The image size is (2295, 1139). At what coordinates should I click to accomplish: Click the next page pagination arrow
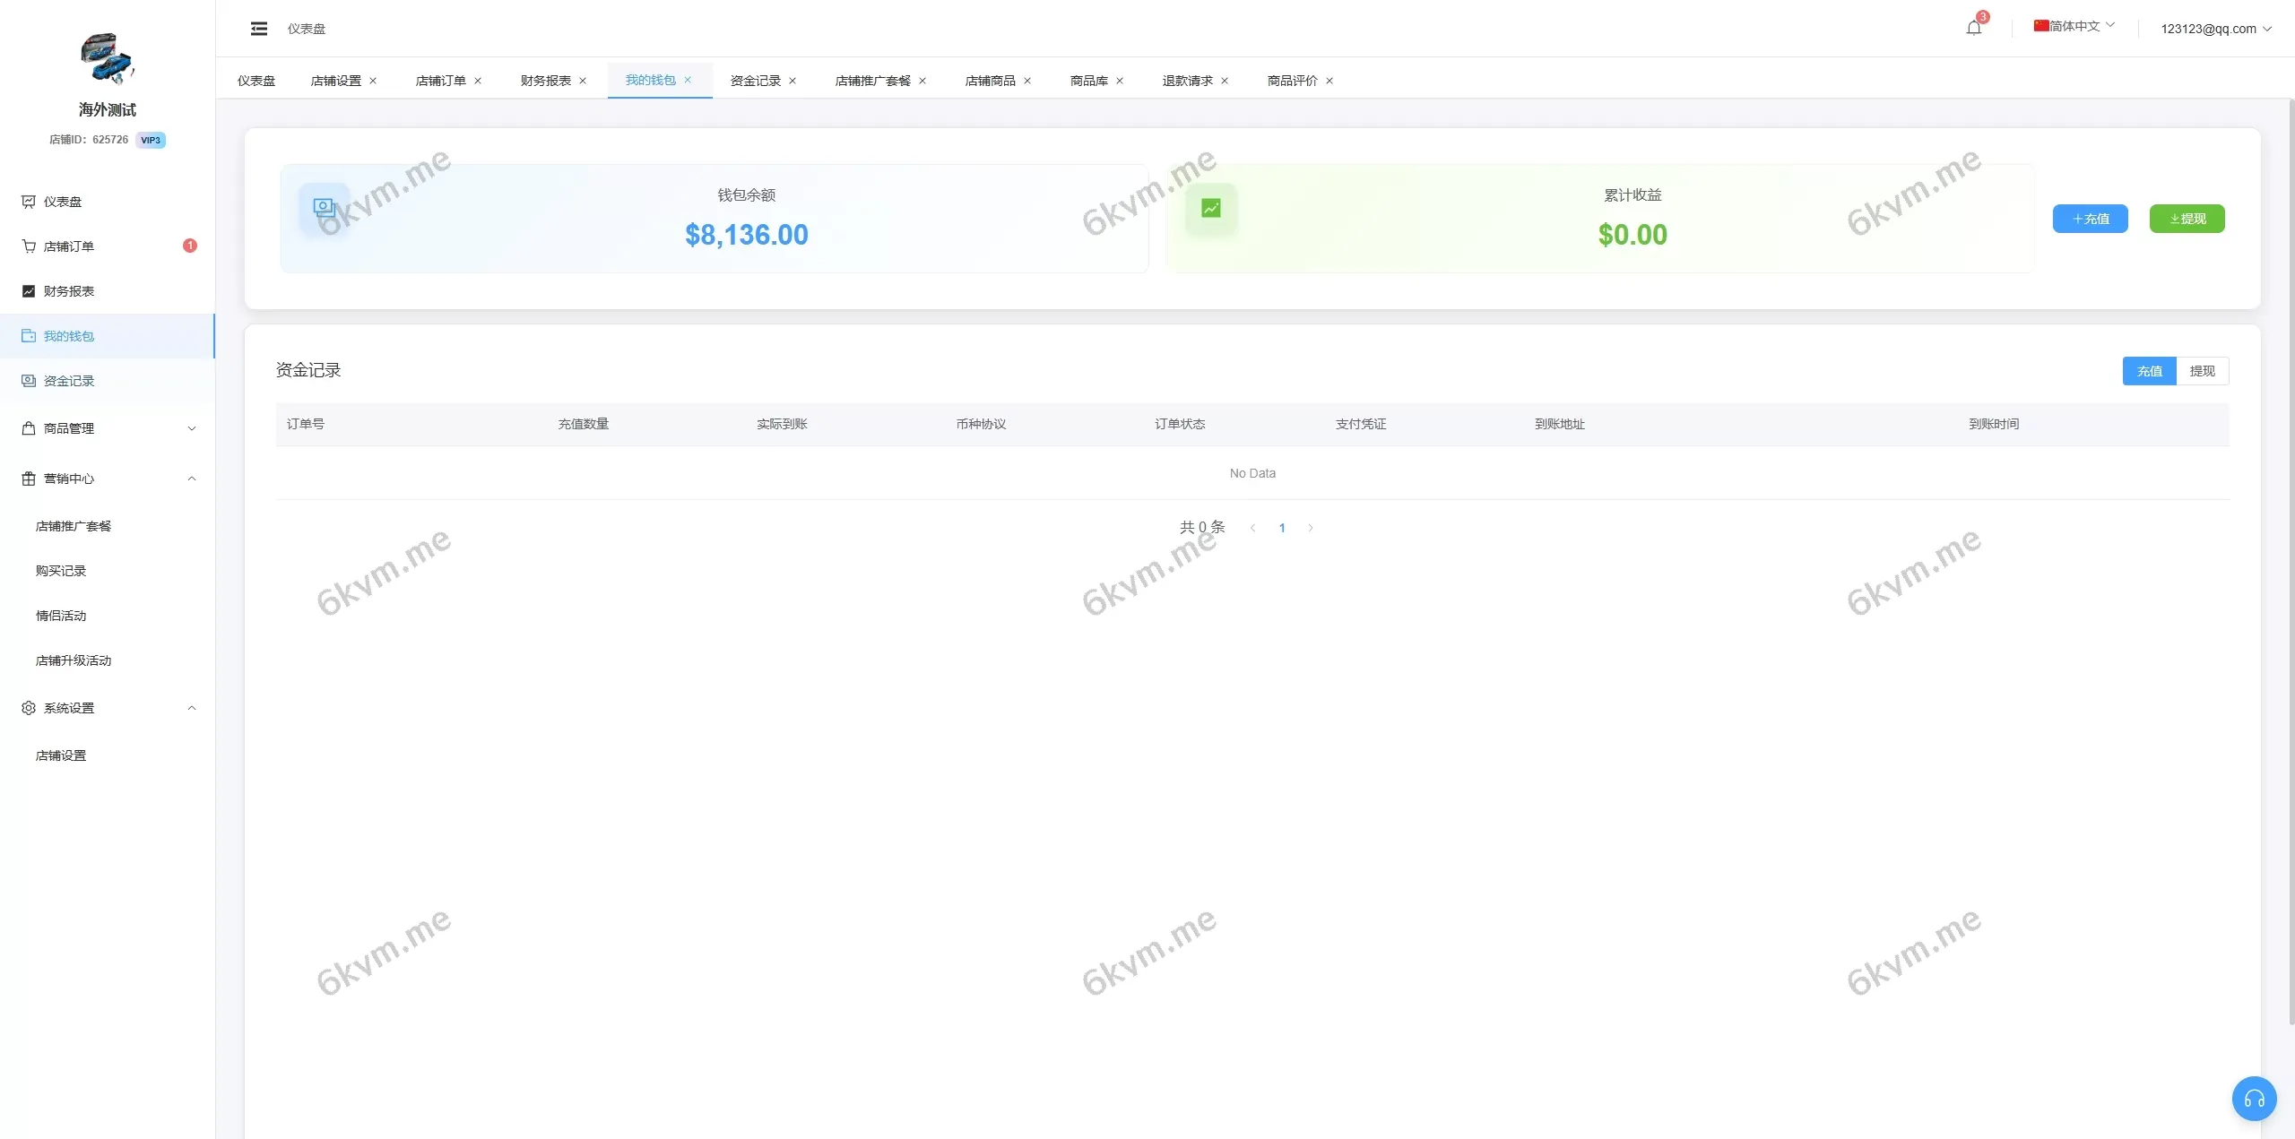click(x=1311, y=528)
